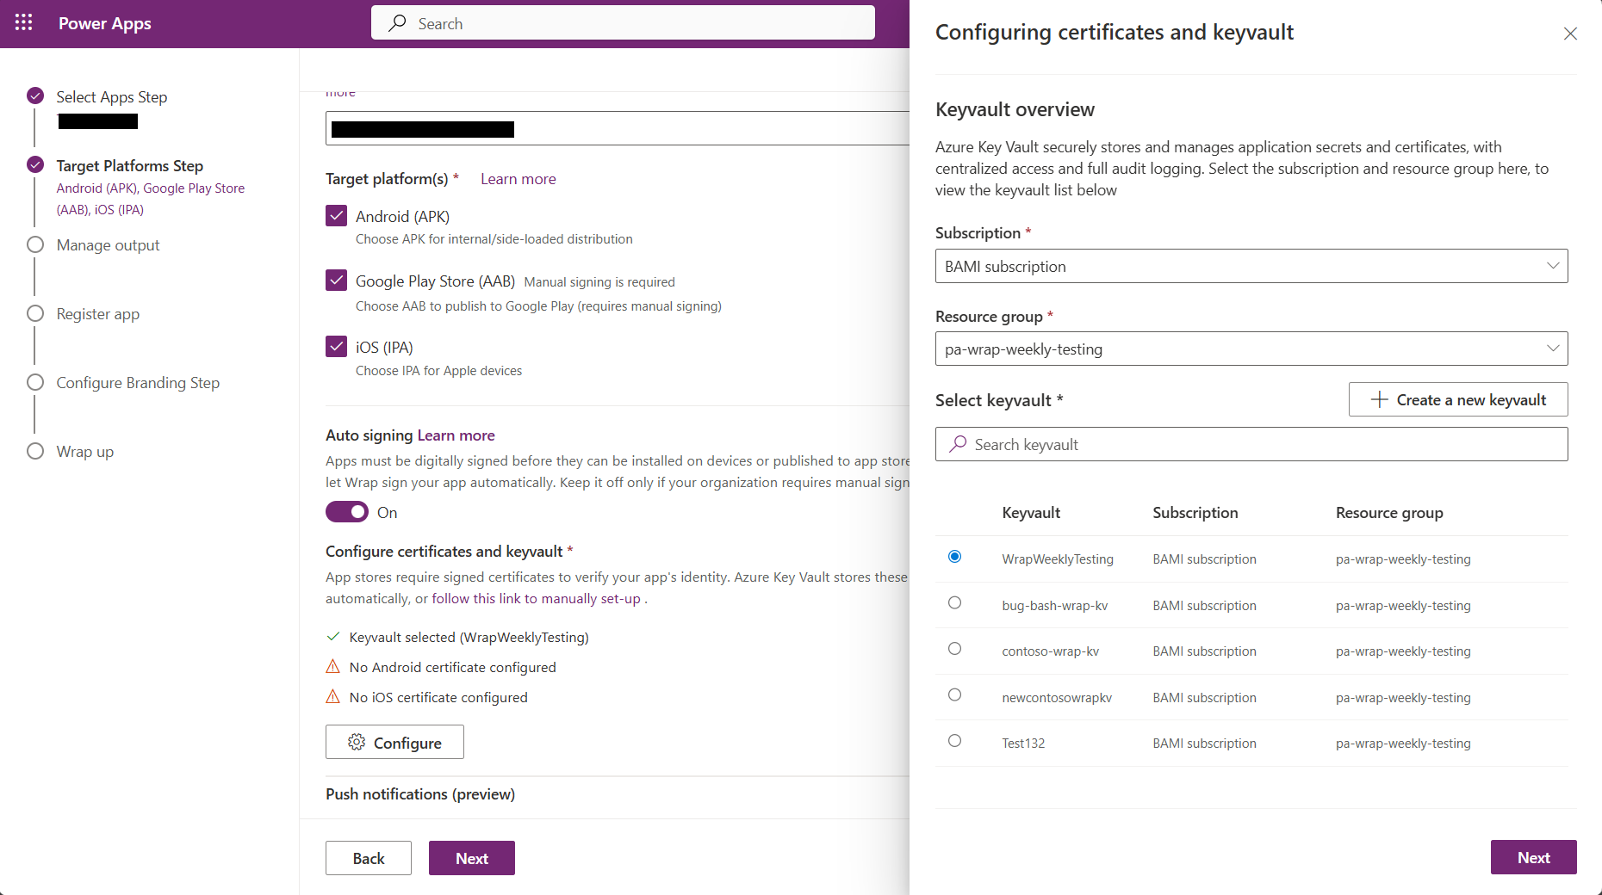Image resolution: width=1602 pixels, height=895 pixels.
Task: Click the completed Select Apps Step checkmark
Action: (35, 96)
